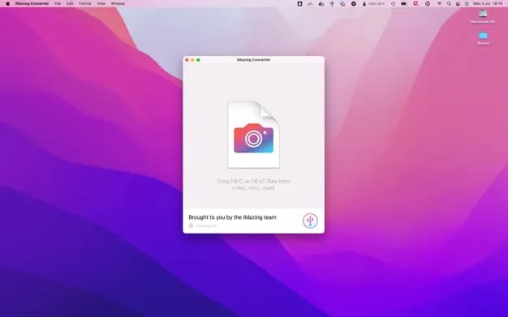The width and height of the screenshot is (508, 317).
Task: Click the Time Machine clock icon
Action: pos(393,3)
